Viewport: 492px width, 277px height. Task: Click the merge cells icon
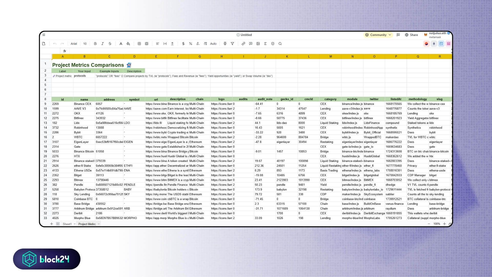(x=147, y=44)
